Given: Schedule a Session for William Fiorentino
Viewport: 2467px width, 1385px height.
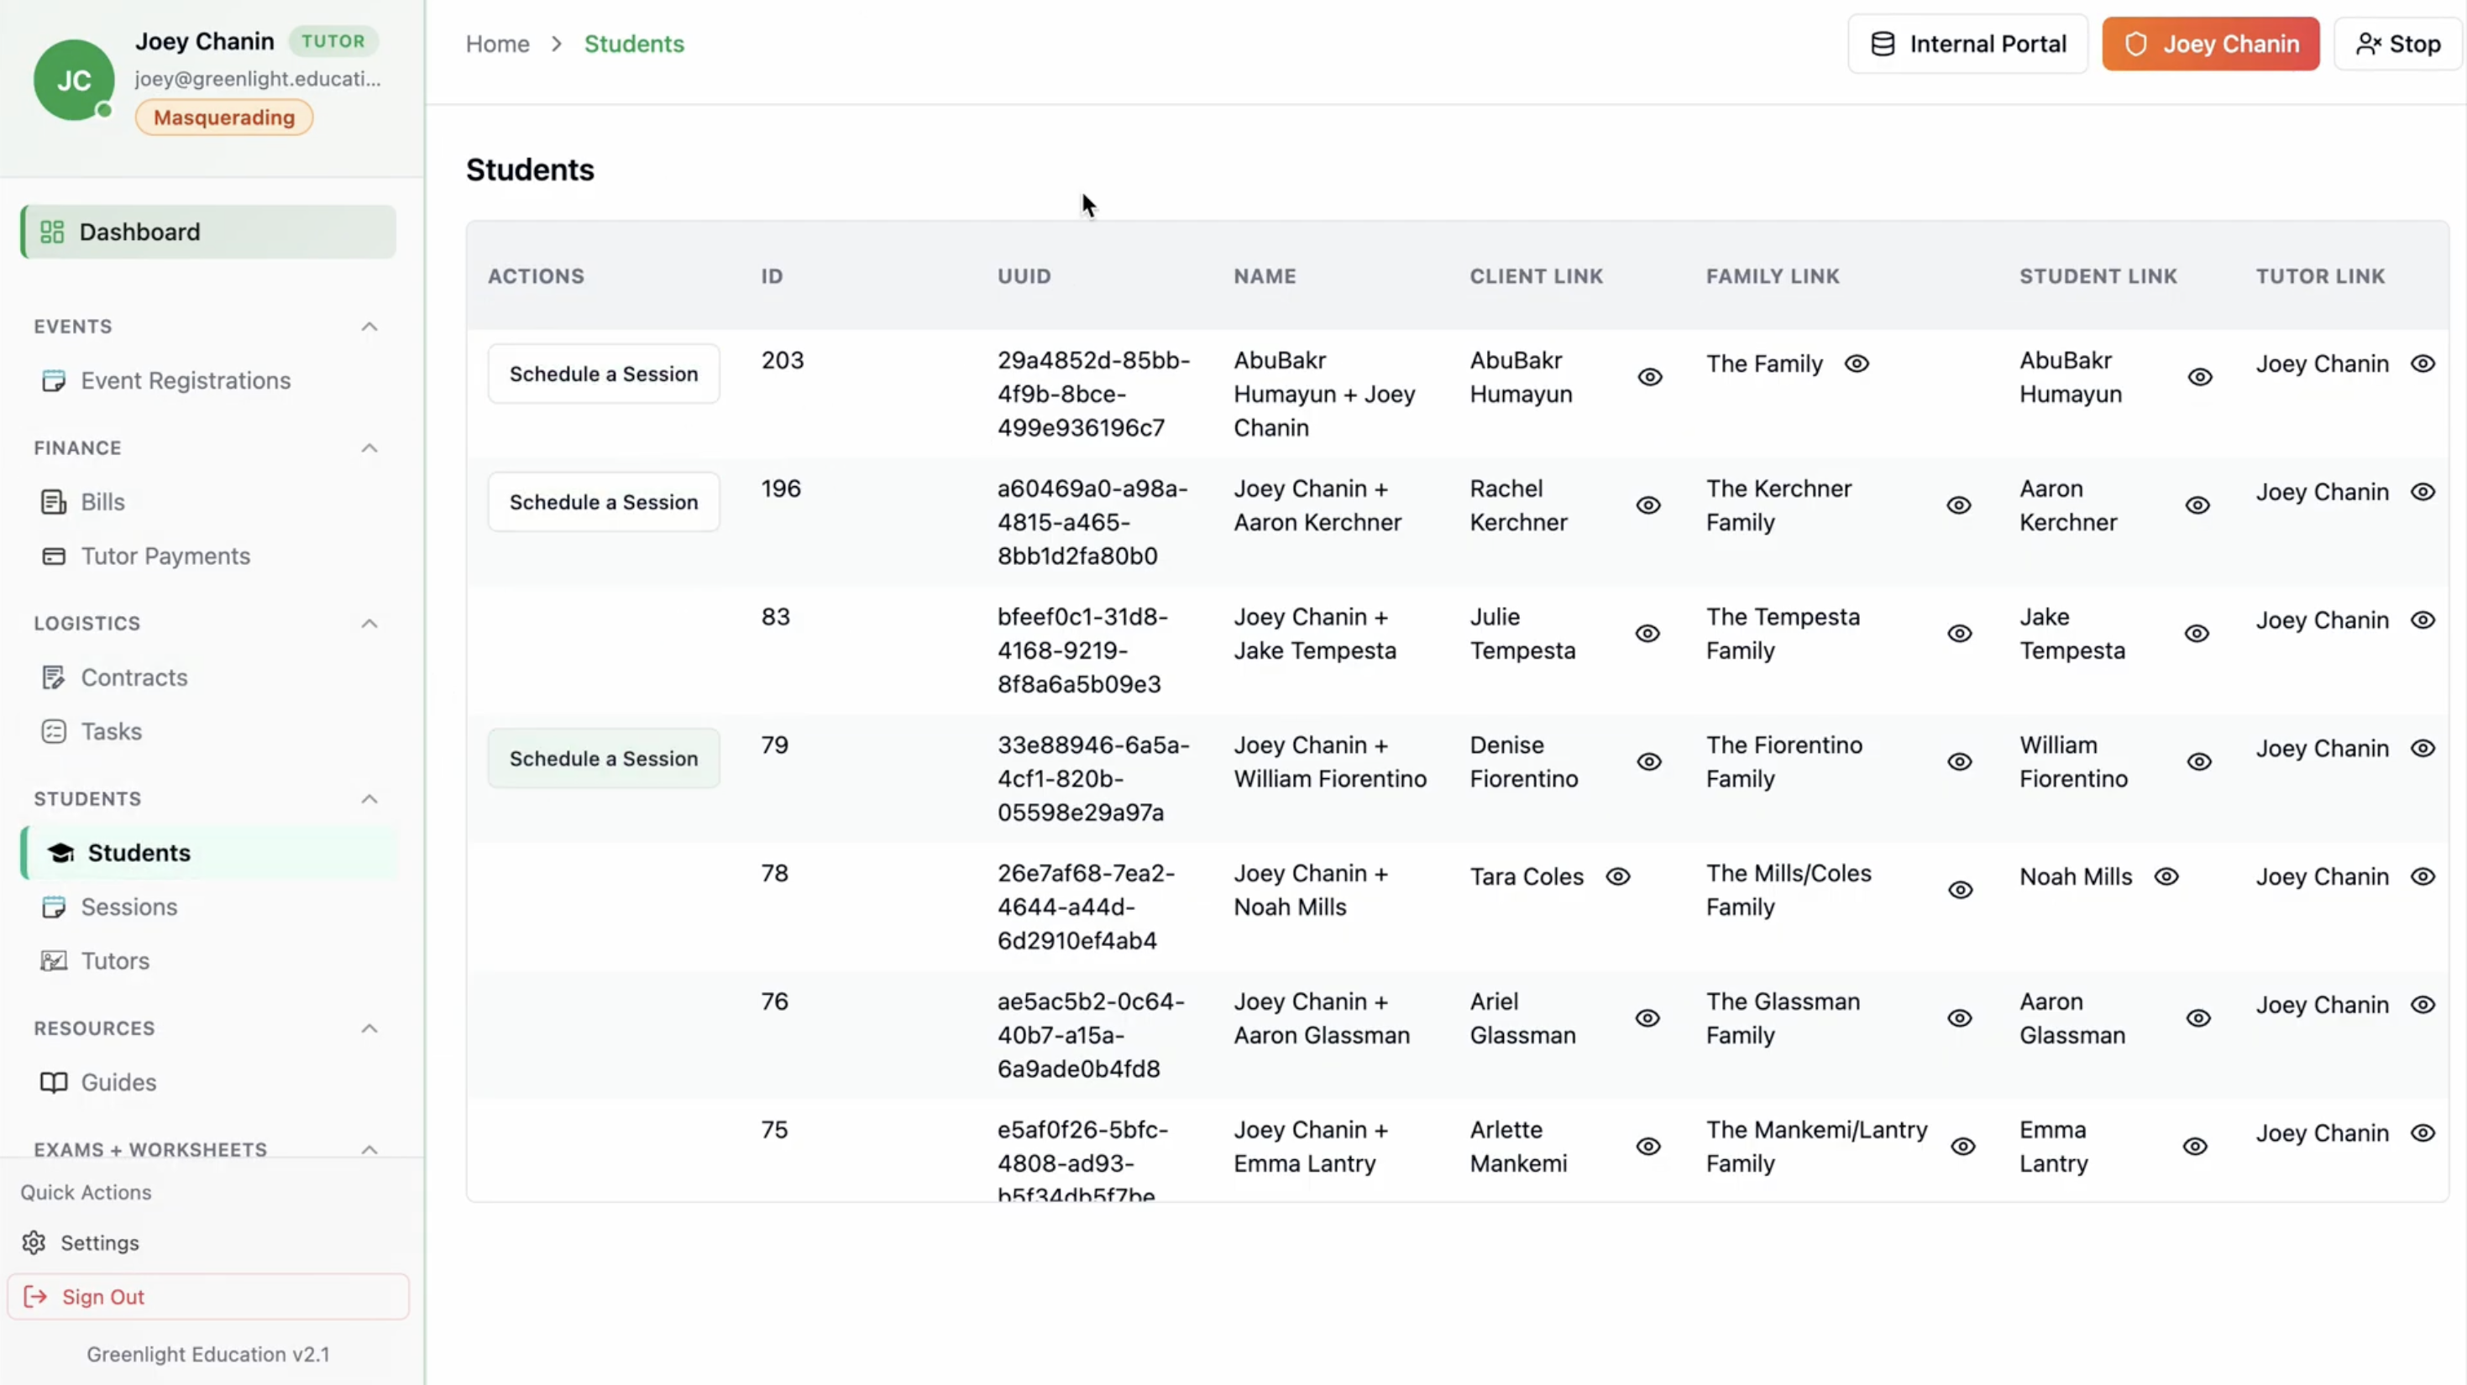Looking at the screenshot, I should (604, 759).
